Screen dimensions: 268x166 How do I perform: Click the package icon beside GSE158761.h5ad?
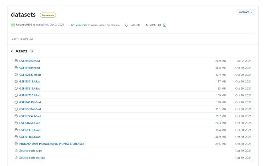(16, 123)
